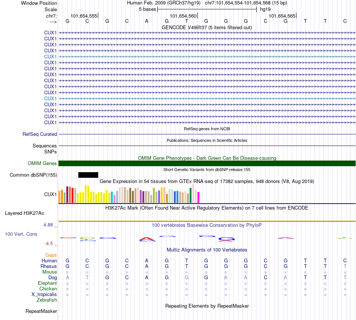Viewport: 356px width, 320px height.
Task: Select the Sequences track label
Action: pyautogui.click(x=45, y=146)
